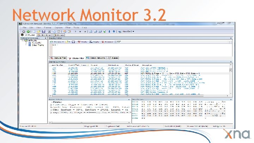Open the Tools menu
The height and width of the screenshot is (143, 254).
click(76, 28)
